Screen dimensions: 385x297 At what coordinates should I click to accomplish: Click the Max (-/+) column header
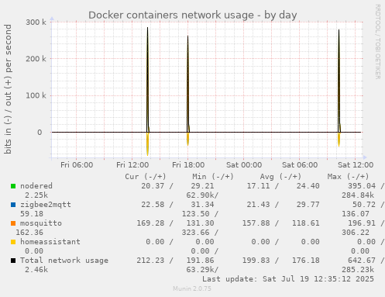point(348,177)
